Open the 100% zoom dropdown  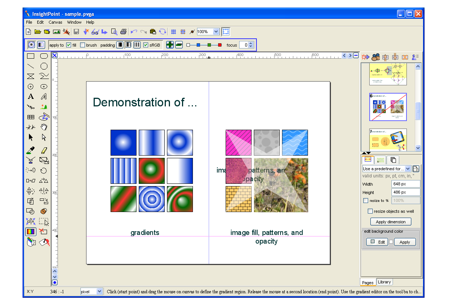[x=216, y=32]
